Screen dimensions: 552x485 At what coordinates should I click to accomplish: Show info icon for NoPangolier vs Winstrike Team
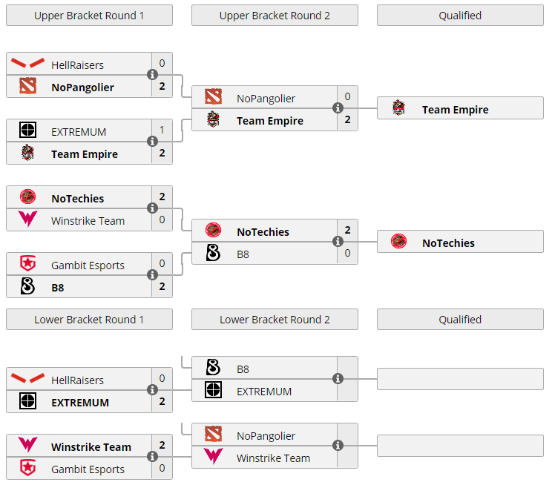tap(338, 446)
